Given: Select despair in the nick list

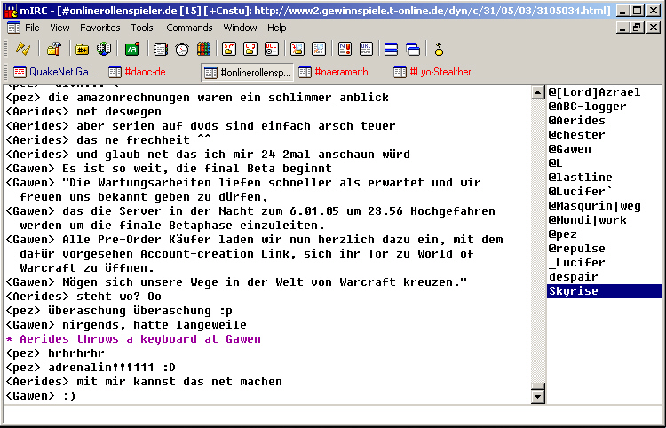Looking at the screenshot, I should coord(604,277).
